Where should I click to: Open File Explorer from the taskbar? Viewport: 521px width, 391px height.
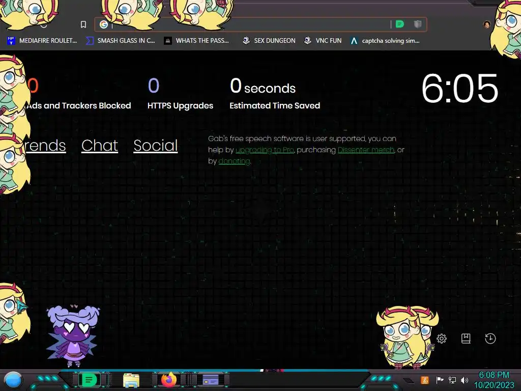131,380
